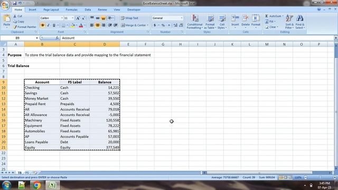The width and height of the screenshot is (338, 190).
Task: Click the Office Button orb
Action: click(5, 5)
